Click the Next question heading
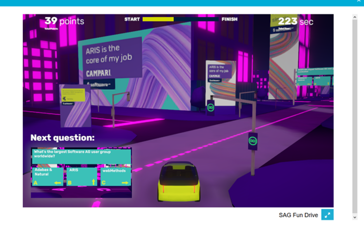The width and height of the screenshot is (364, 226). 62,138
